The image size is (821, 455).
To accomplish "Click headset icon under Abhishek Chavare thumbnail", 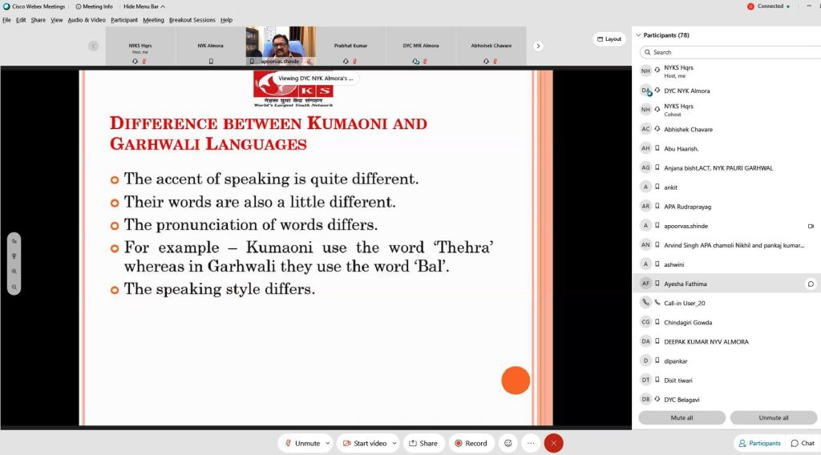I will [486, 61].
